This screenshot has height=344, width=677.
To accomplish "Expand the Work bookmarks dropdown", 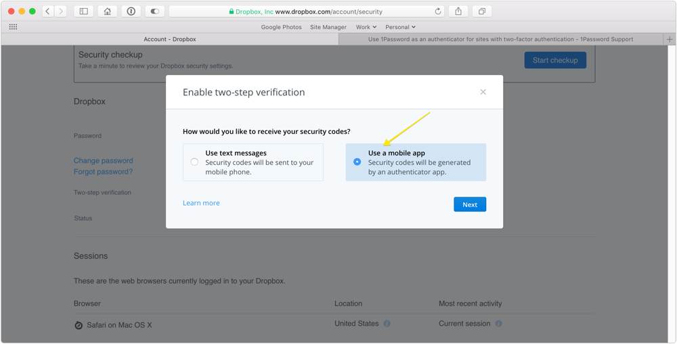I will click(x=366, y=27).
